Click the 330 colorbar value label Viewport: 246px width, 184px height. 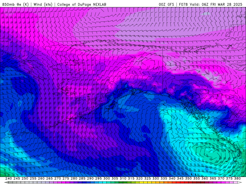pyautogui.click(x=156, y=178)
